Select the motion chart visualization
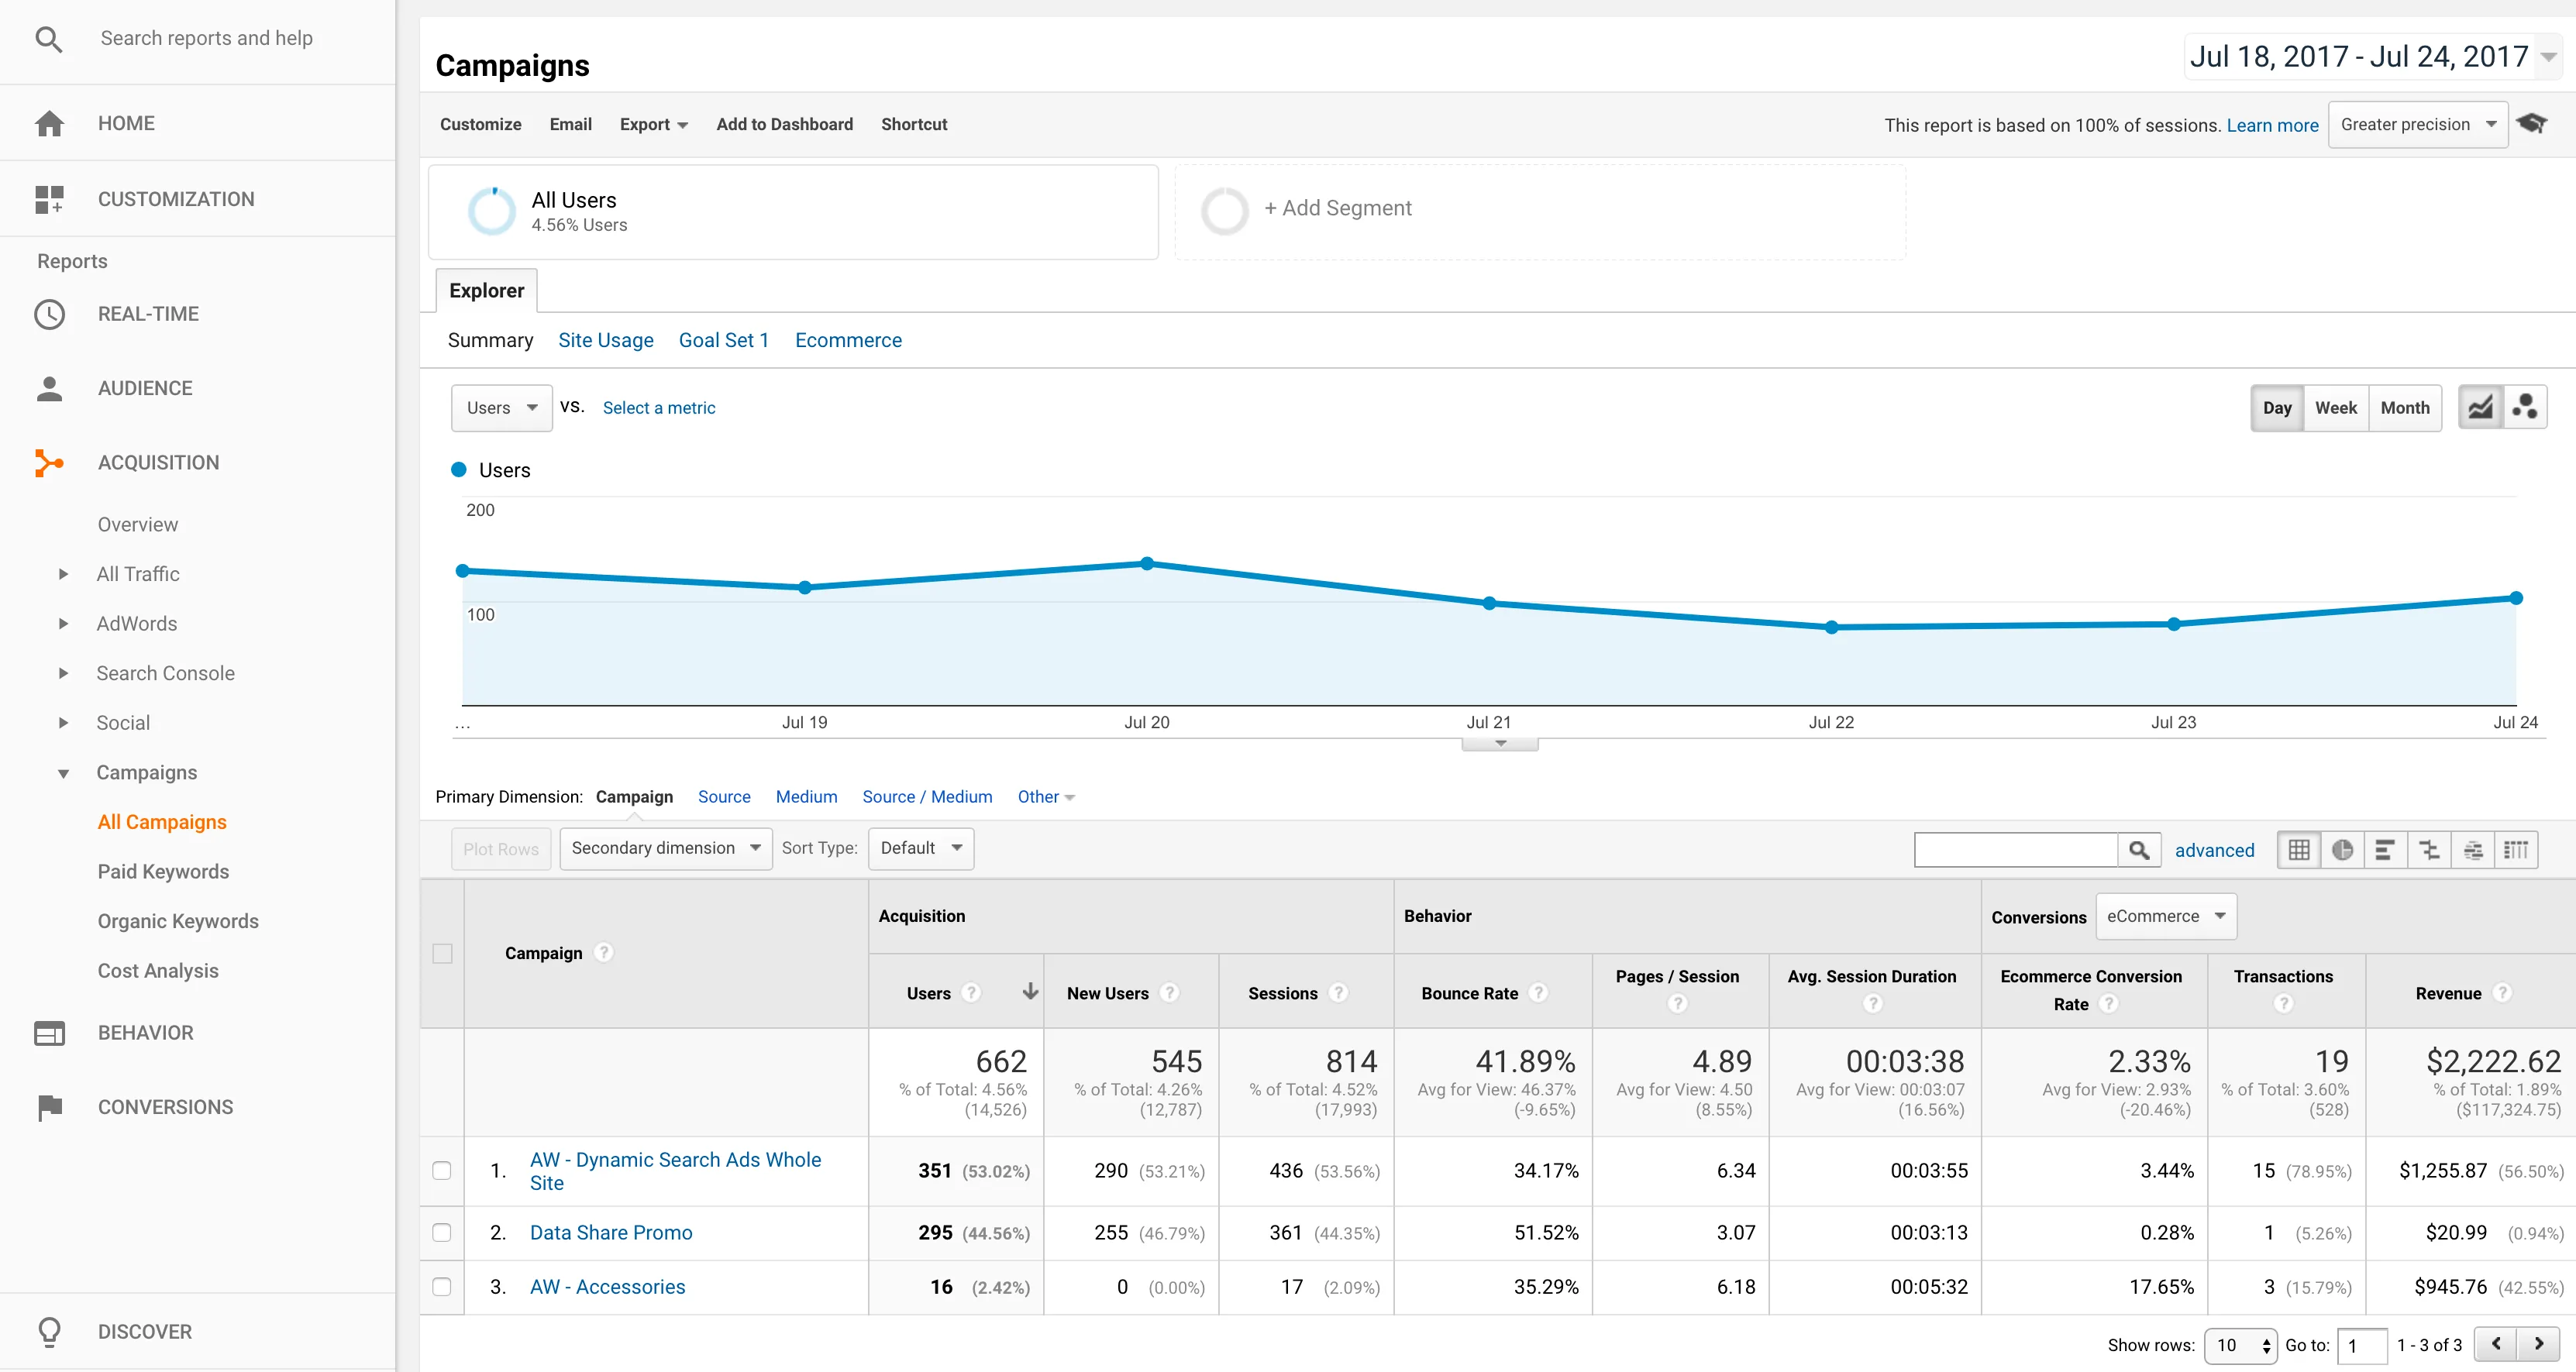 [x=2526, y=406]
